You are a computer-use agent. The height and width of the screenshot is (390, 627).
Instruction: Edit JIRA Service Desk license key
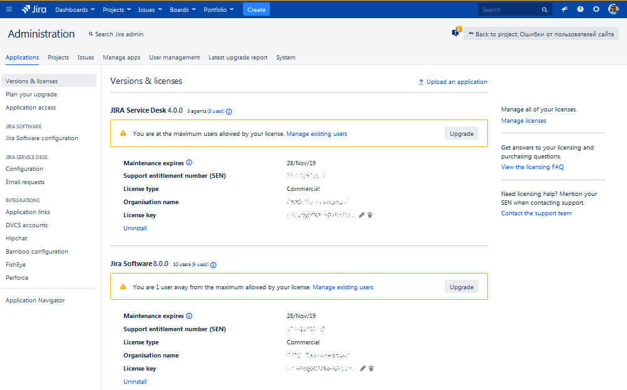pos(361,215)
